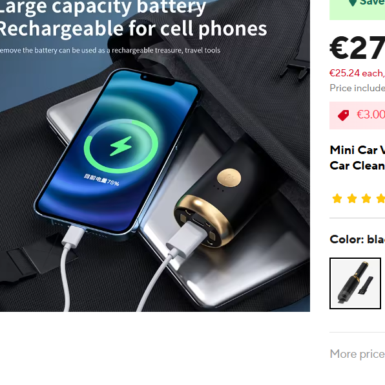
Task: Click the gold power button on the battery
Action: [x=229, y=177]
